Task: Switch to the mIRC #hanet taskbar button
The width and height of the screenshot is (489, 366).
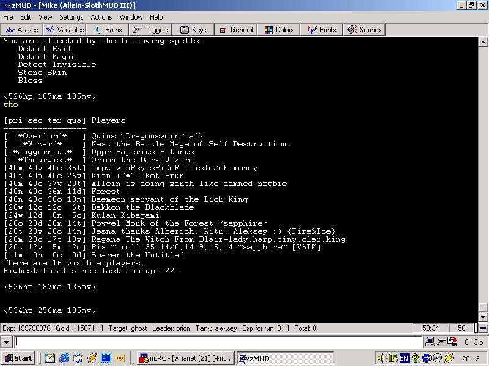Action: pyautogui.click(x=186, y=358)
